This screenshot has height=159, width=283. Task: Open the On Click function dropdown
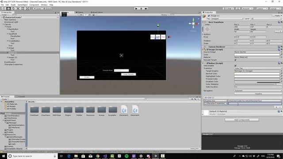tap(255, 101)
